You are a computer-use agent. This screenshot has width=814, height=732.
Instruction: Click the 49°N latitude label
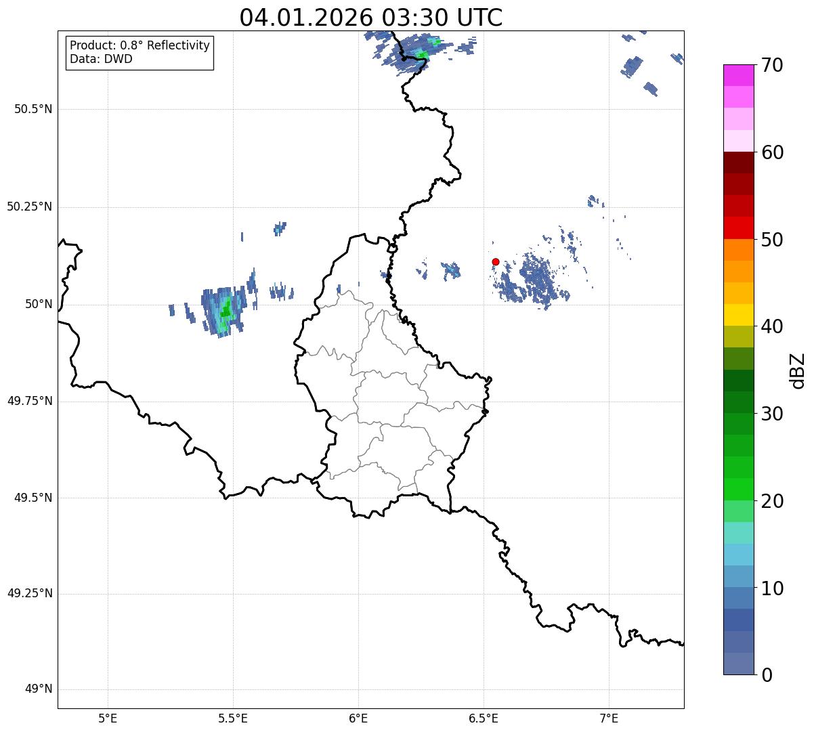click(39, 689)
